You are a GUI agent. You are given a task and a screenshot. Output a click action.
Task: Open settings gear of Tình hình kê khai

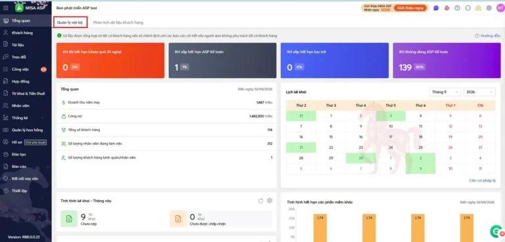tap(270, 201)
